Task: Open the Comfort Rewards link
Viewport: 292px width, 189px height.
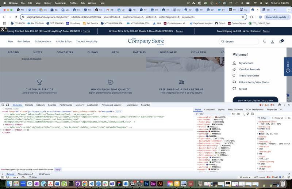Action: pyautogui.click(x=250, y=69)
